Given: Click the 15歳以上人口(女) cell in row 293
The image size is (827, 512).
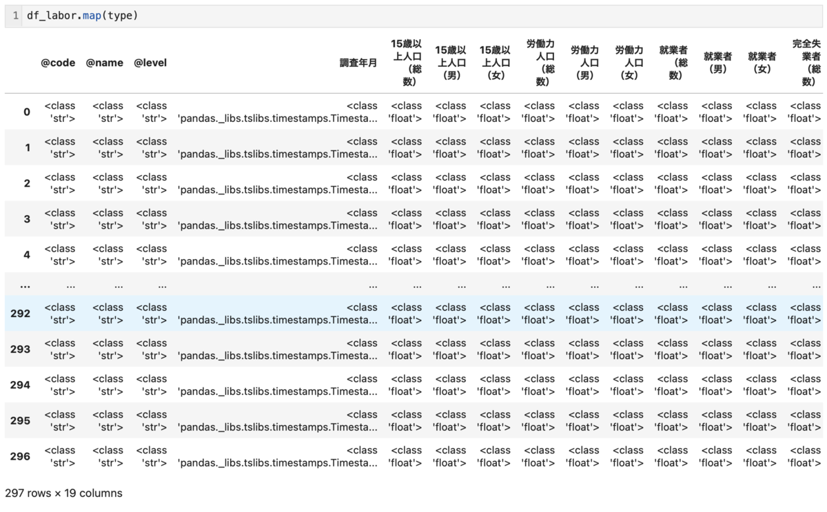Looking at the screenshot, I should (x=494, y=349).
